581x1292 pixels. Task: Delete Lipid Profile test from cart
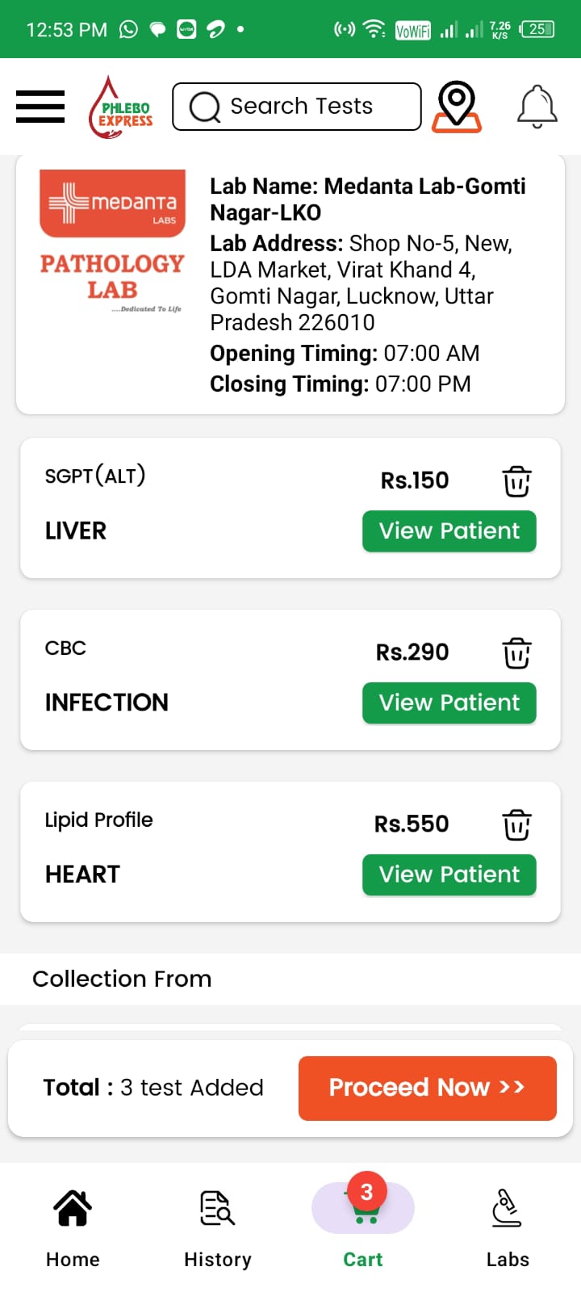point(516,825)
